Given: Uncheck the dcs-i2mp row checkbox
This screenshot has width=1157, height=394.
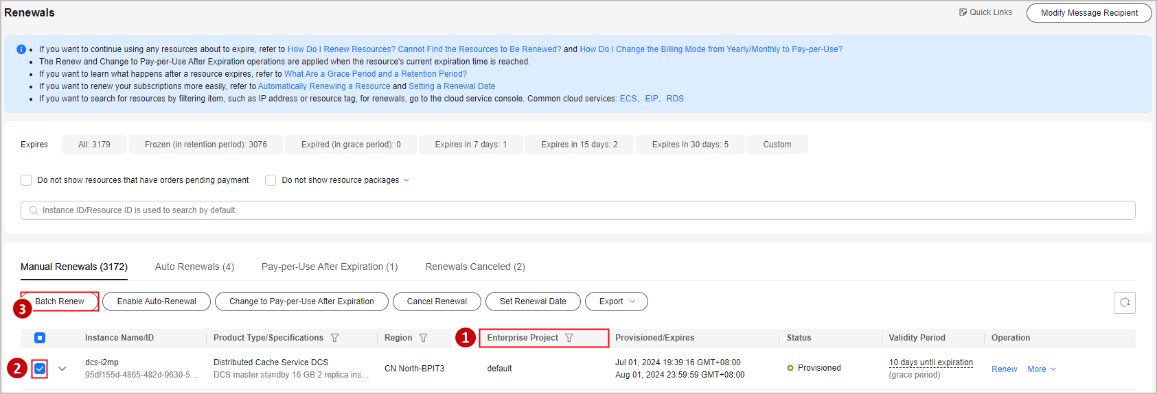Looking at the screenshot, I should [40, 369].
